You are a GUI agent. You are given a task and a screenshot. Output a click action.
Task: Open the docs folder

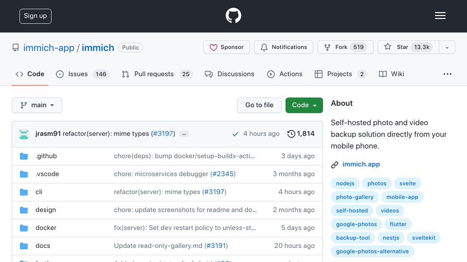click(x=43, y=246)
